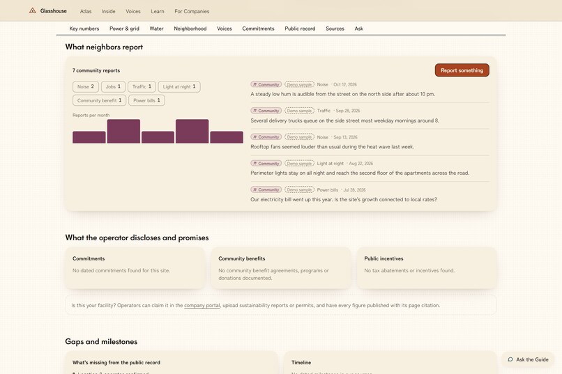Click the What neighbors report heading
This screenshot has height=374, width=562.
point(104,47)
